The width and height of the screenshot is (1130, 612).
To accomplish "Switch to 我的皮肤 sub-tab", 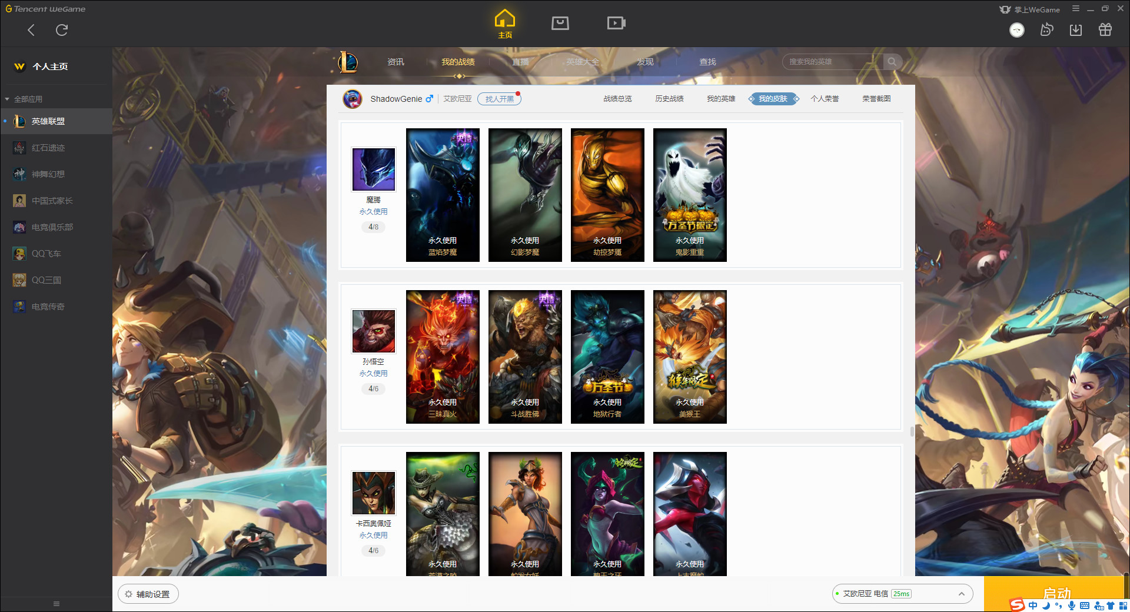I will (773, 99).
